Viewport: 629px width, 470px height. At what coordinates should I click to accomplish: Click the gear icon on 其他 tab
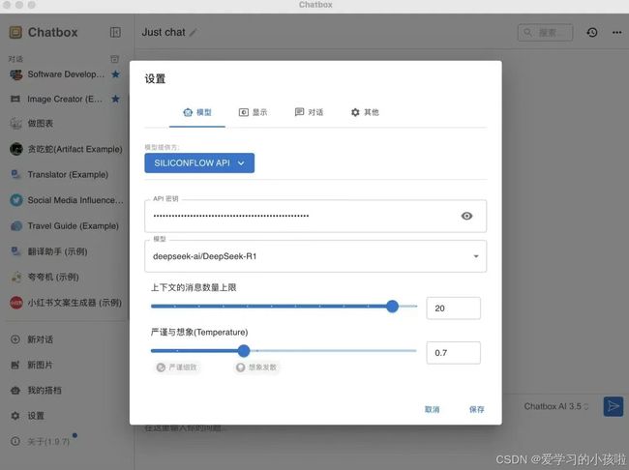tap(355, 112)
